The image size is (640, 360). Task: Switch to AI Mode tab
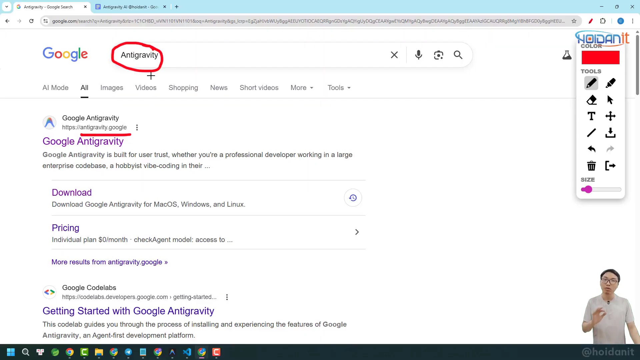click(55, 88)
